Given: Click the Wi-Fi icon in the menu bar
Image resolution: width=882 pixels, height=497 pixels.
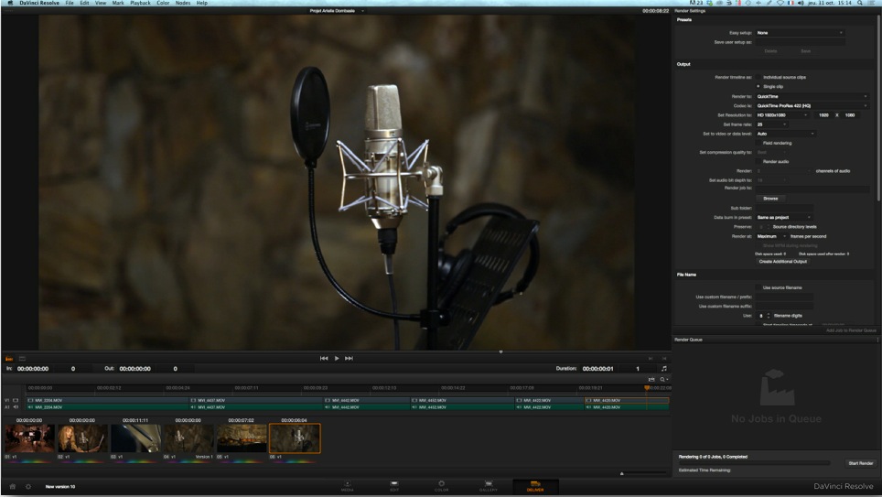Looking at the screenshot, I should coord(780,3).
